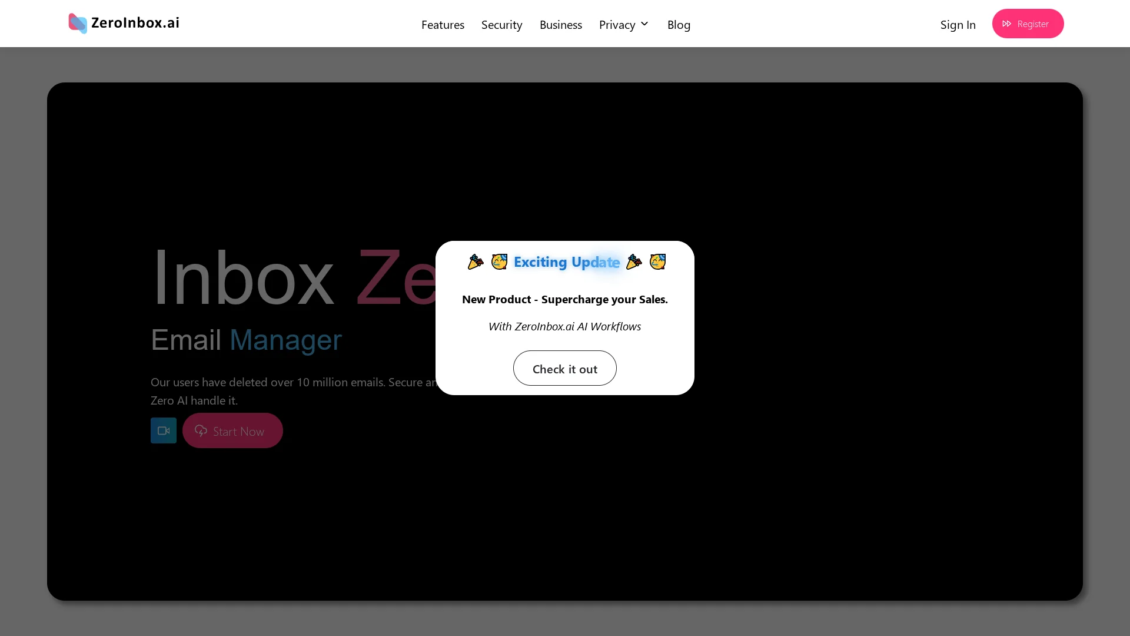Click the Sign In link
Image resolution: width=1130 pixels, height=636 pixels.
958,24
